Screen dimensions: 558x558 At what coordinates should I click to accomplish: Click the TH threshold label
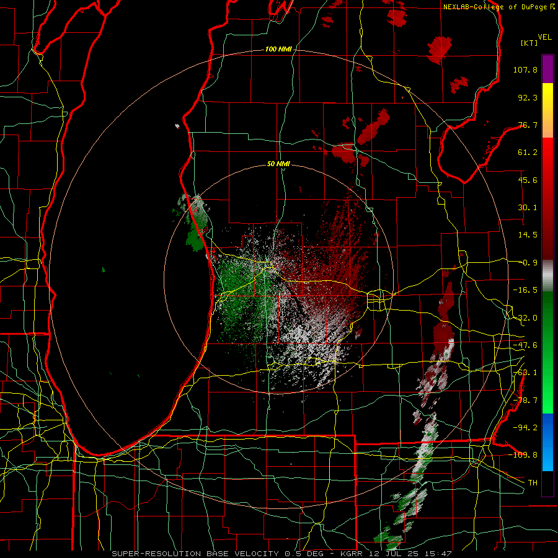pyautogui.click(x=533, y=482)
